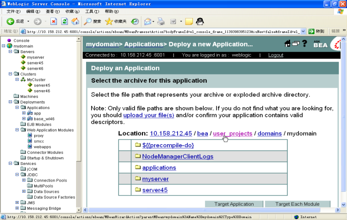347x220 pixels.
Task: Open the File menu (文件)
Action: point(13,11)
